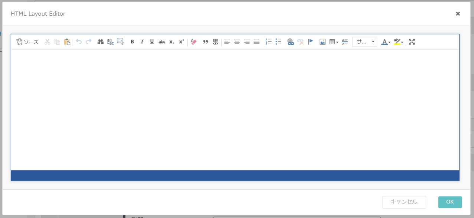
Task: Create a DIV container
Action: [x=215, y=42]
